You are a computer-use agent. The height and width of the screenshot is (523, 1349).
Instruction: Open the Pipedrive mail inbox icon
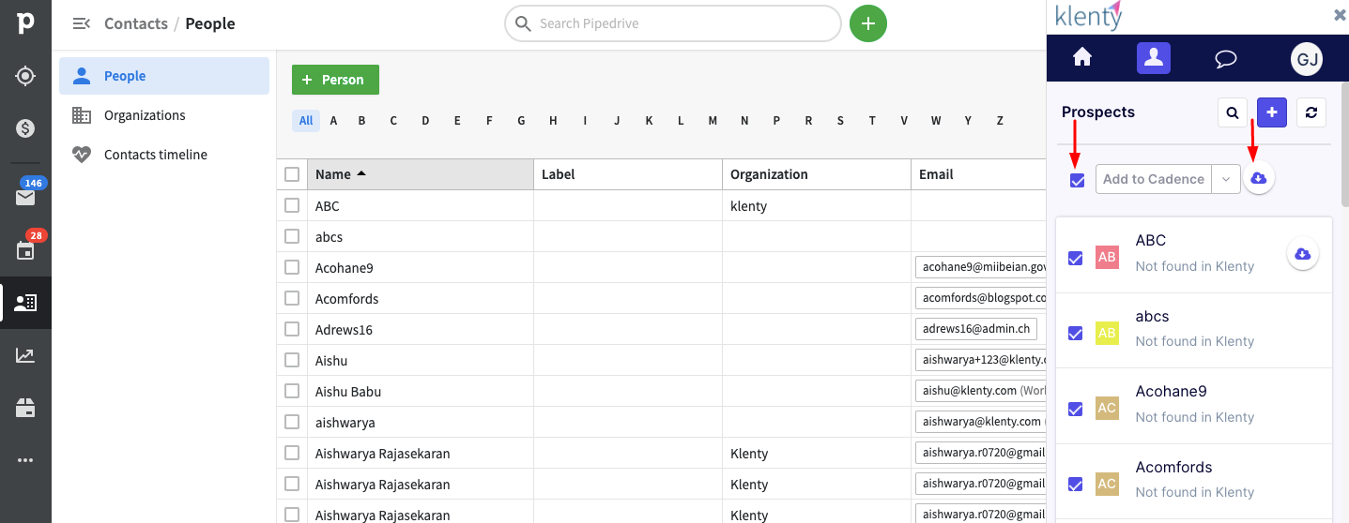coord(25,197)
